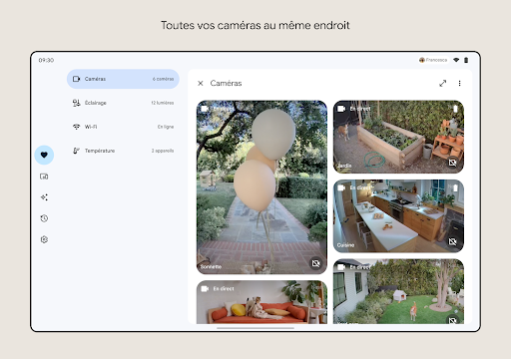Turn off the Jardin camera feed
The height and width of the screenshot is (359, 511).
click(x=452, y=163)
